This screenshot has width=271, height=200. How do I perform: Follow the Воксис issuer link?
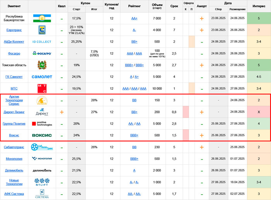click(14, 135)
